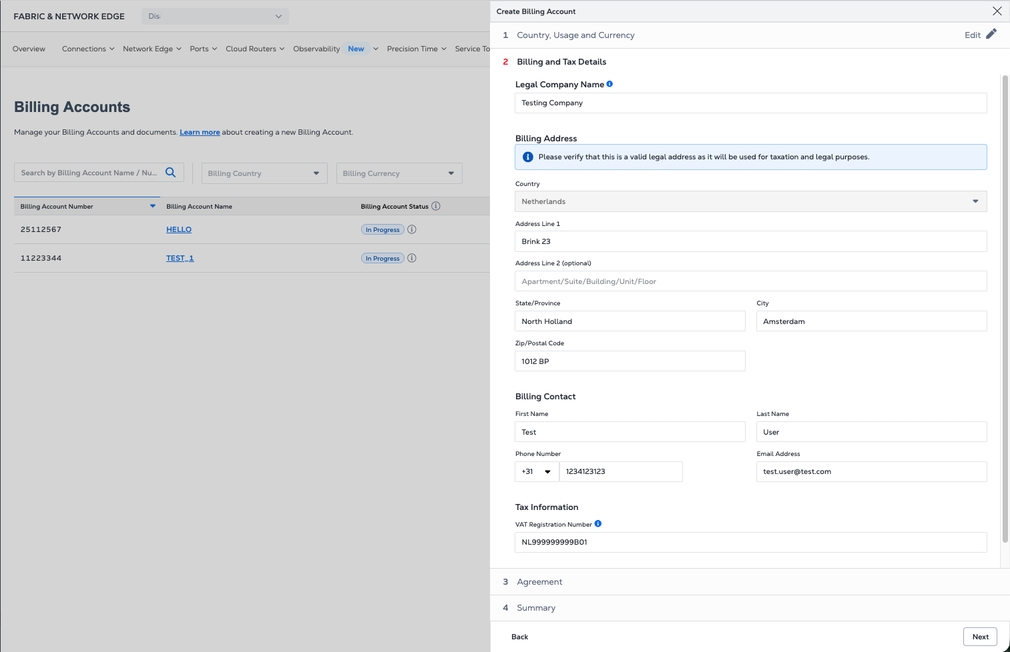Viewport: 1010px width, 652px height.
Task: Close the Create Billing Account panel
Action: coord(997,11)
